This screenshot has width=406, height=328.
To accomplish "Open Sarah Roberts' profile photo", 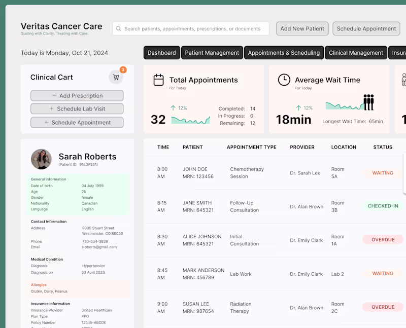I will point(41,159).
